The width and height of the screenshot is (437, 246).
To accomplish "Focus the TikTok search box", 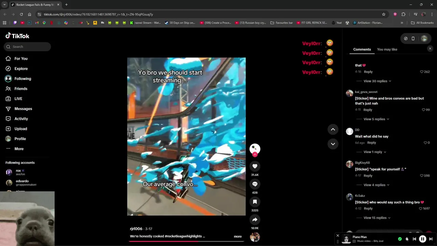I will click(x=27, y=47).
